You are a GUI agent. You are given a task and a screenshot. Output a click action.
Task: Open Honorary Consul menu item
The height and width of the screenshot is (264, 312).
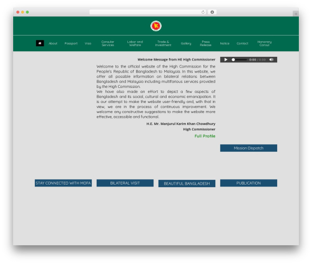[265, 43]
